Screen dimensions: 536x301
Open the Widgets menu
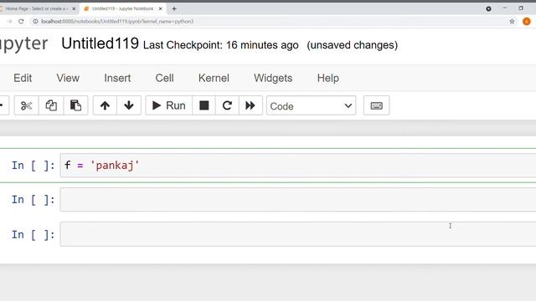tap(273, 78)
